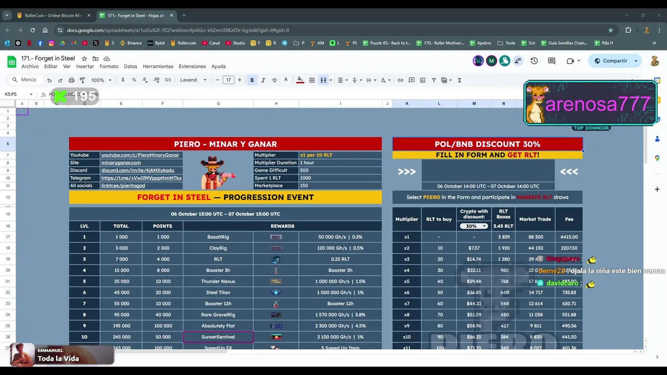Merge the selected cells
Viewport: 667px width, 375px height.
323,80
